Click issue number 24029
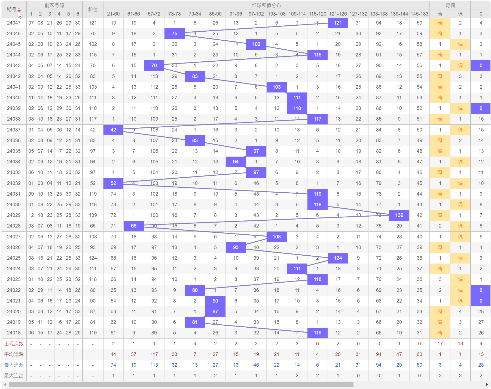Image resolution: width=491 pixels, height=389 pixels. (x=14, y=215)
